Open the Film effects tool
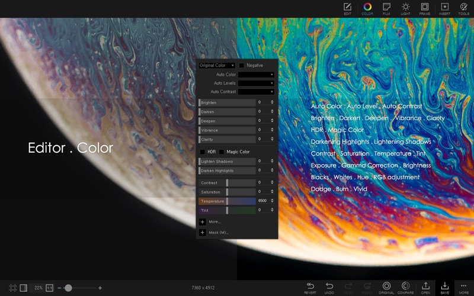 386,8
